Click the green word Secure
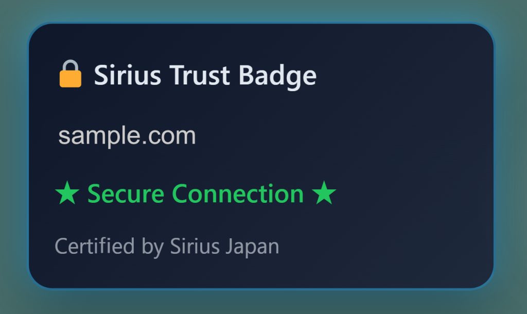 click(x=126, y=194)
